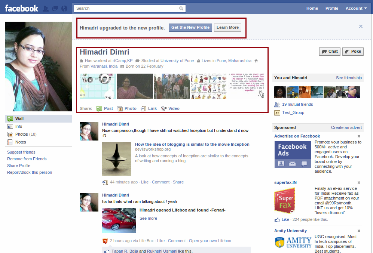
Task: Dismiss the new profile upgrade banner
Action: click(361, 27)
